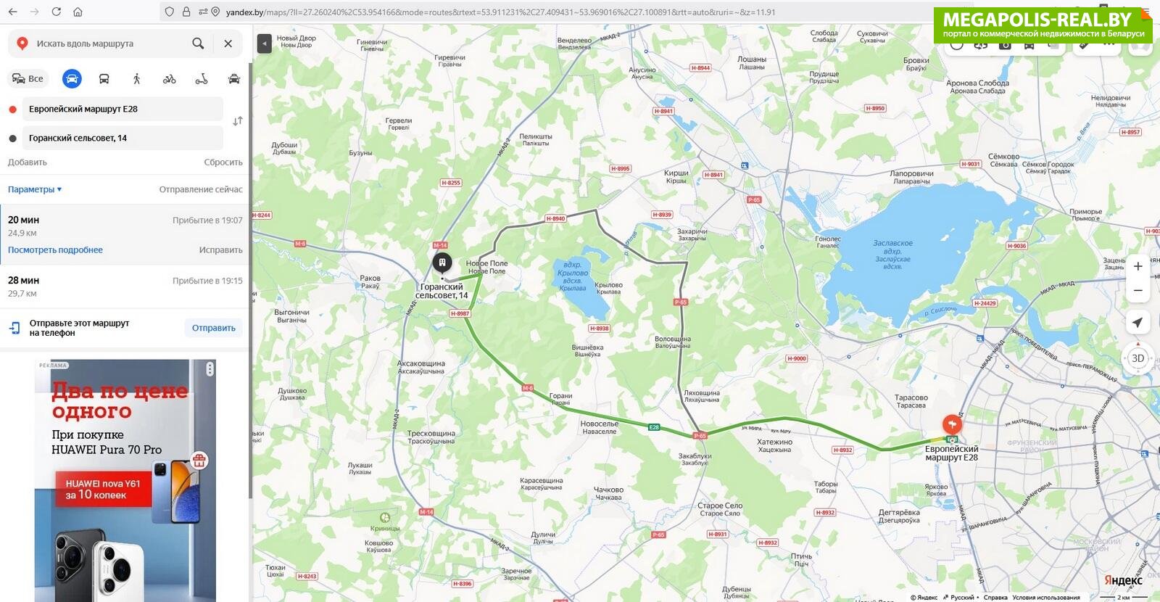Open Посмотреть подробнее route details

point(55,250)
